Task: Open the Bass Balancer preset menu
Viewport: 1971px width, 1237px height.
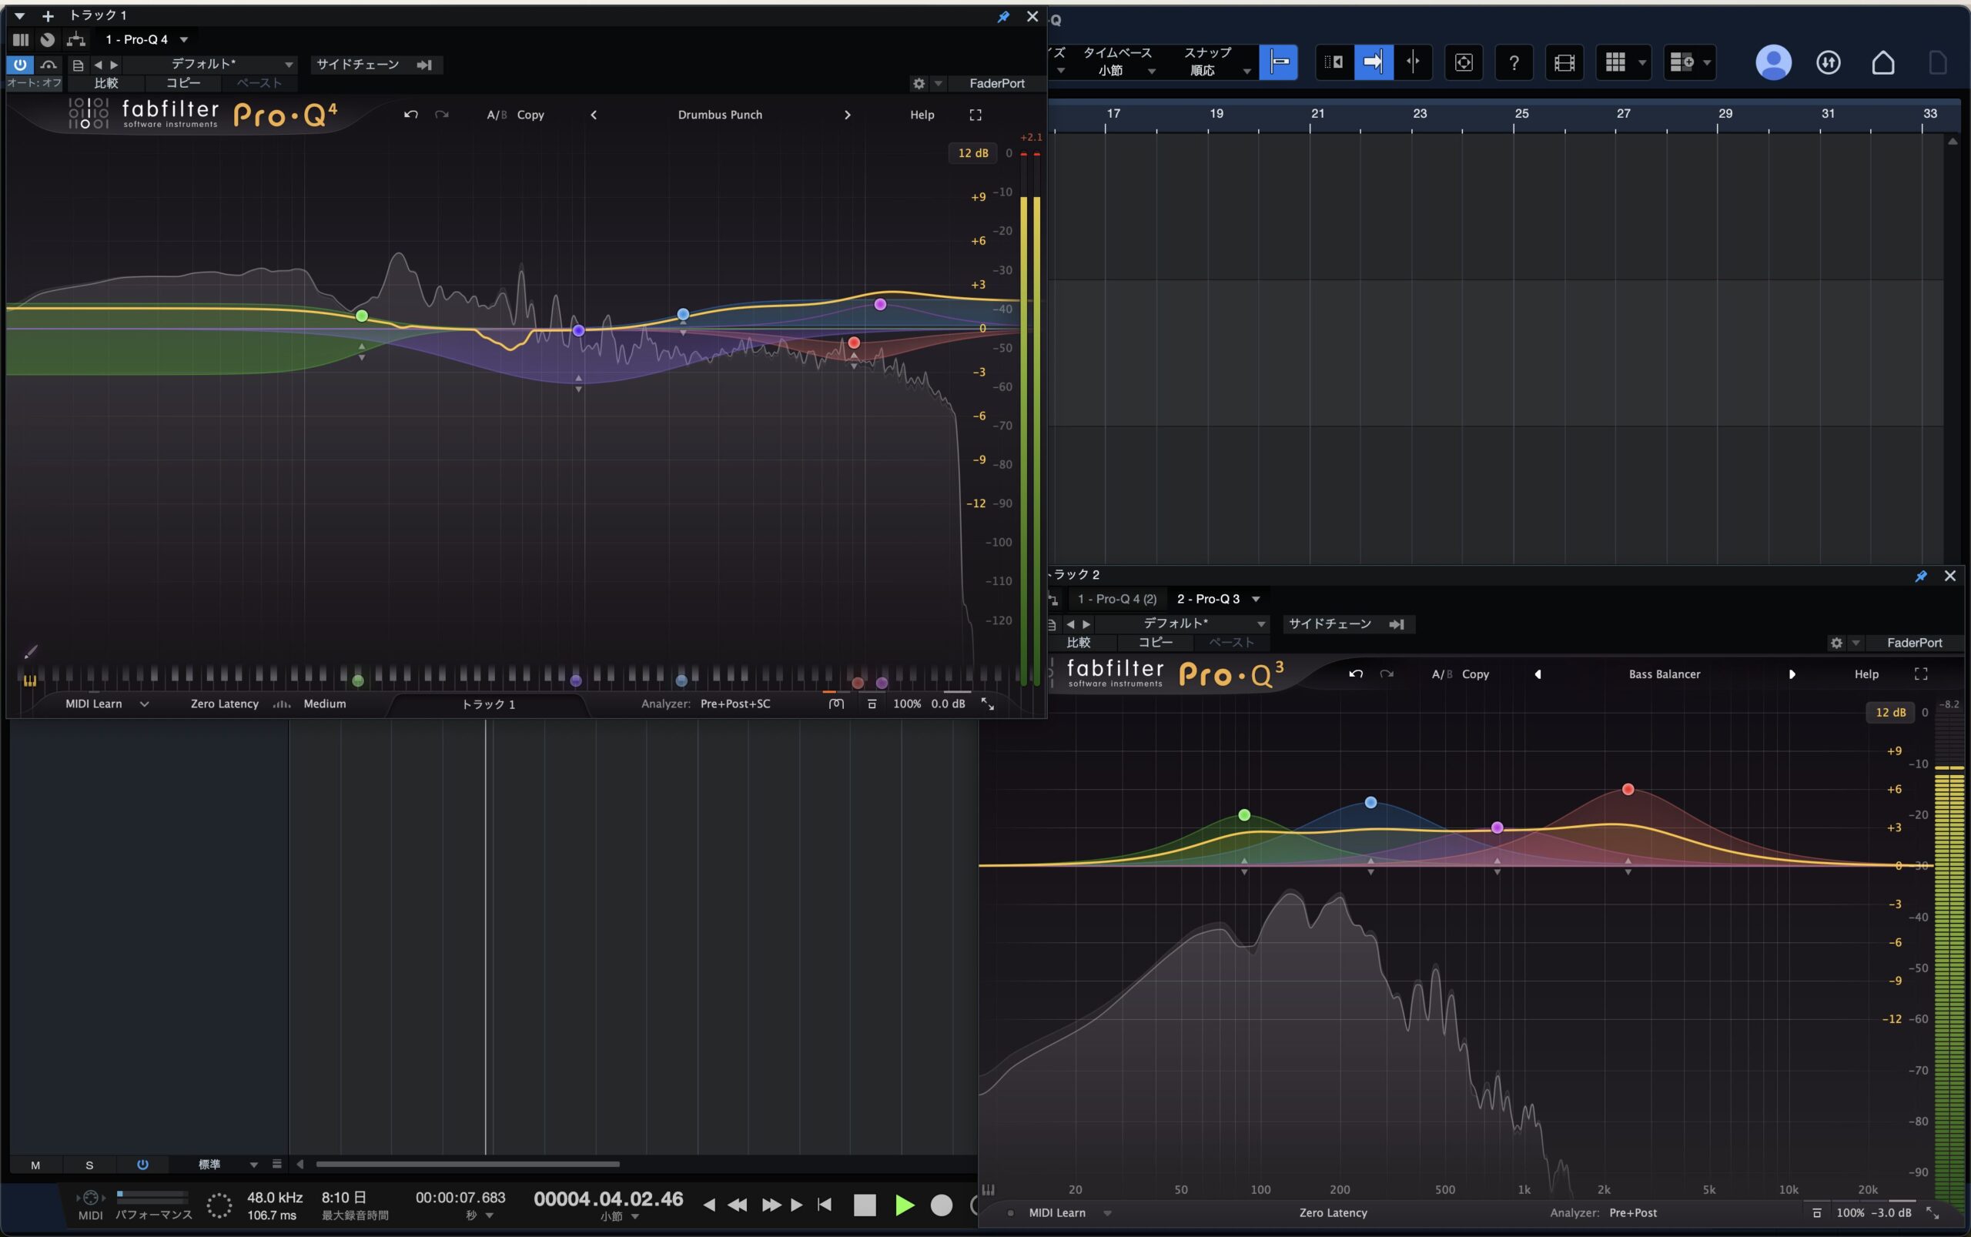Action: (1664, 674)
